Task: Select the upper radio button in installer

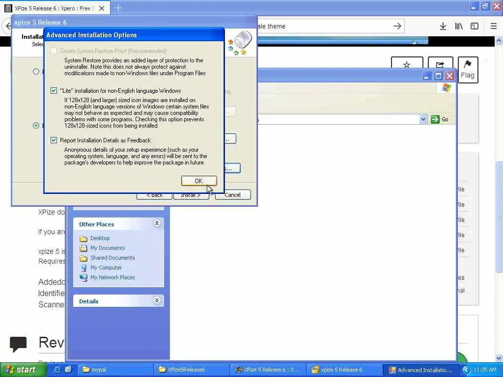Action: click(x=36, y=72)
